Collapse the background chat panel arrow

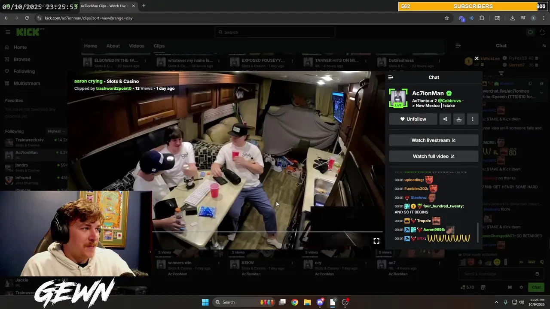[458, 45]
